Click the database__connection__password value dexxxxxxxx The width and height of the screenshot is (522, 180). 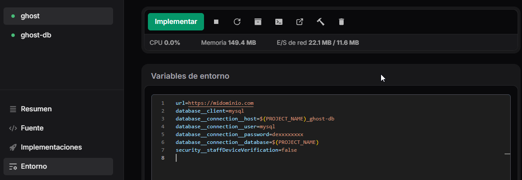(288, 134)
